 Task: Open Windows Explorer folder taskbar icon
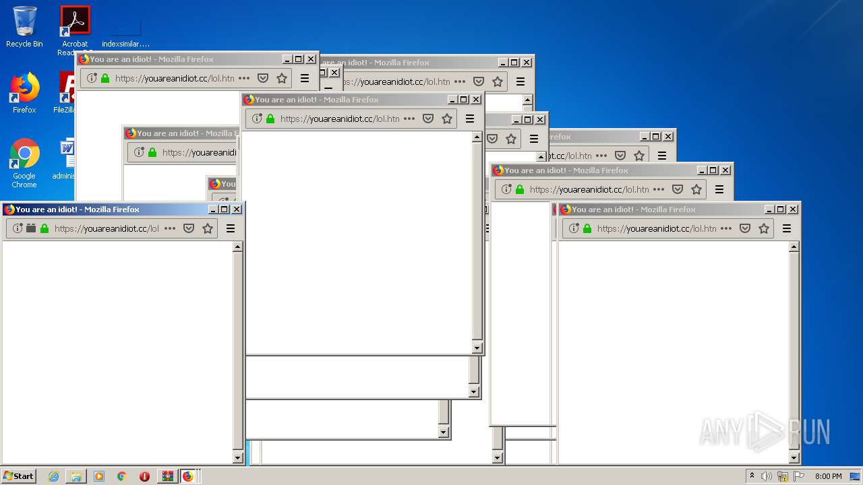[x=76, y=476]
